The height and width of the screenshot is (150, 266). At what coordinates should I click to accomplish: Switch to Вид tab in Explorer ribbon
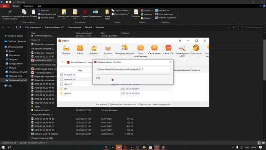39,6
